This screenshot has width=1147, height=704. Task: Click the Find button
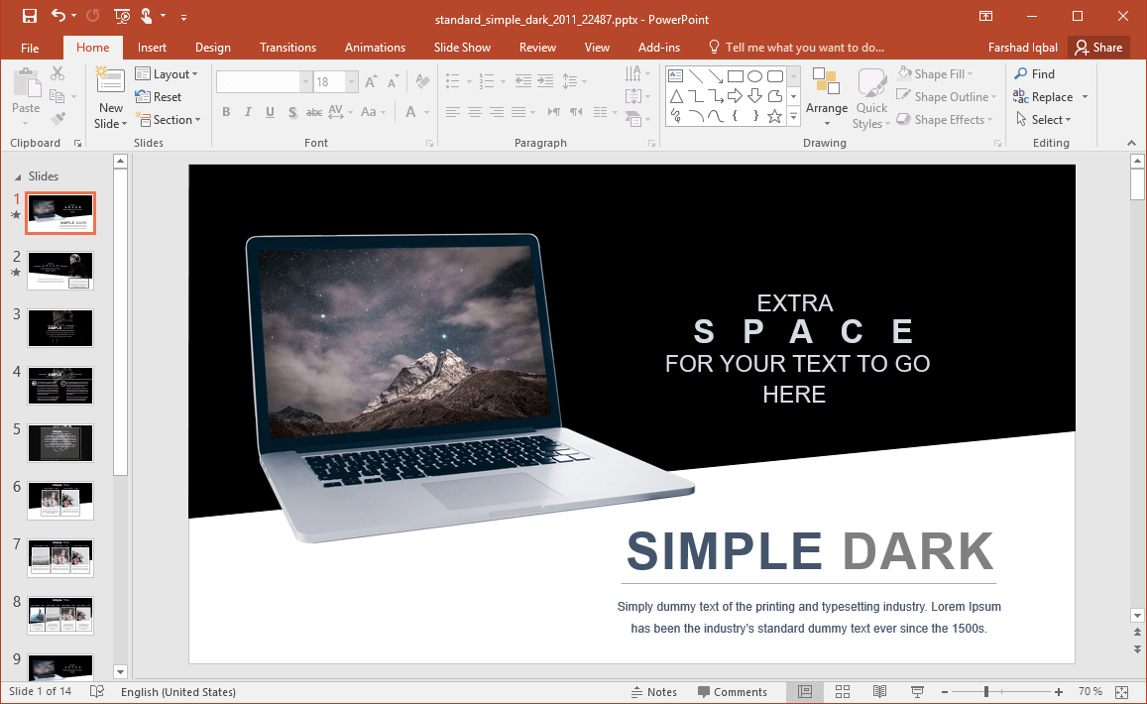point(1034,74)
